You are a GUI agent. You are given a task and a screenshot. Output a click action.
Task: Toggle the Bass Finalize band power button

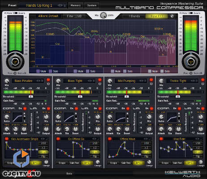click(48, 80)
